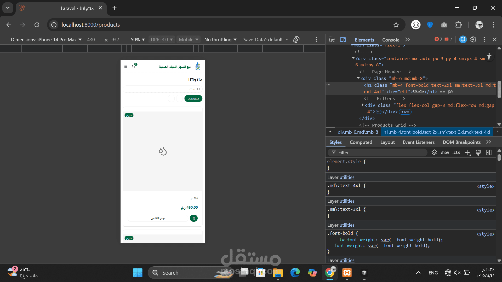Open Chrome from the Windows taskbar
Image resolution: width=502 pixels, height=282 pixels.
[x=330, y=273]
